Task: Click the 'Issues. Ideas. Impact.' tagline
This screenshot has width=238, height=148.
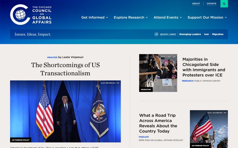Action: click(33, 34)
